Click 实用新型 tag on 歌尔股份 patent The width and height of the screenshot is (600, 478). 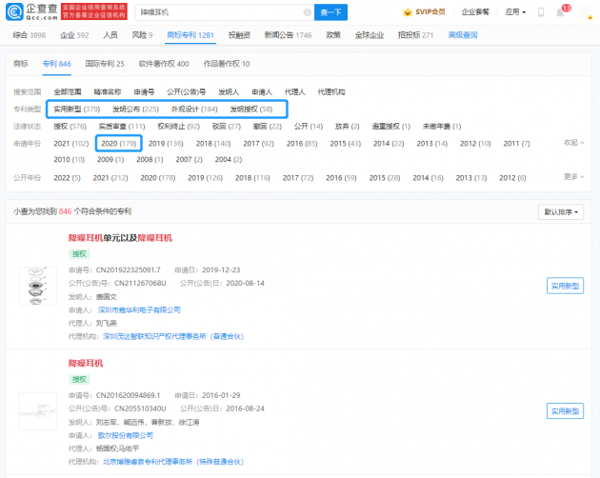click(x=565, y=411)
